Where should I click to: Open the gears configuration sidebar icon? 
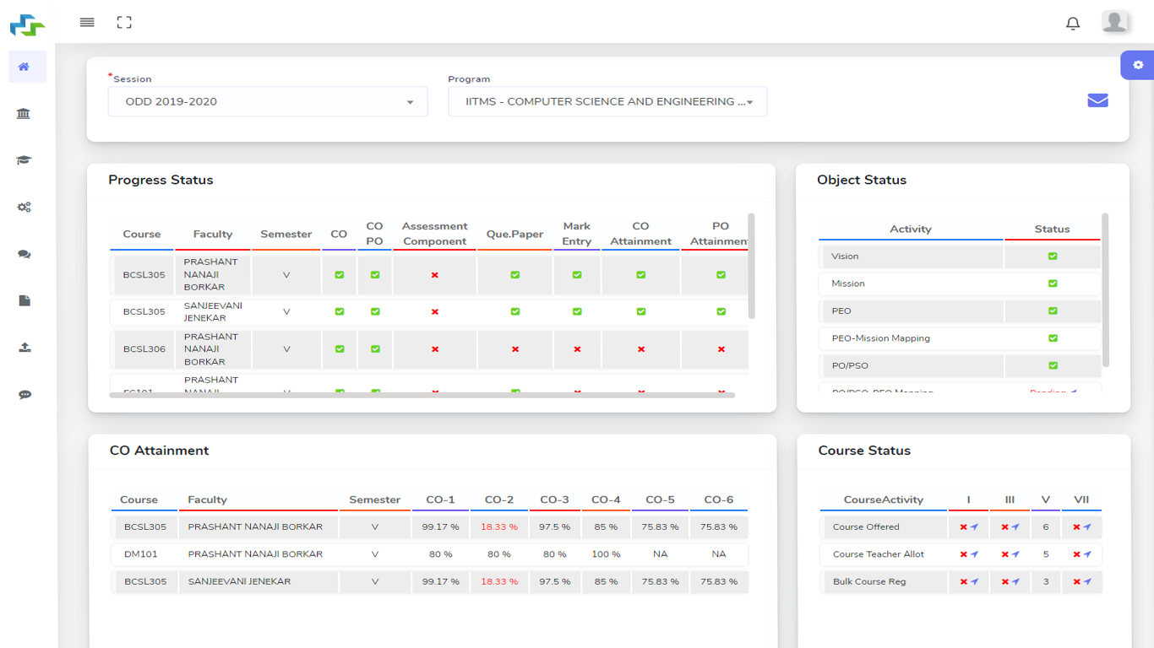coord(24,207)
